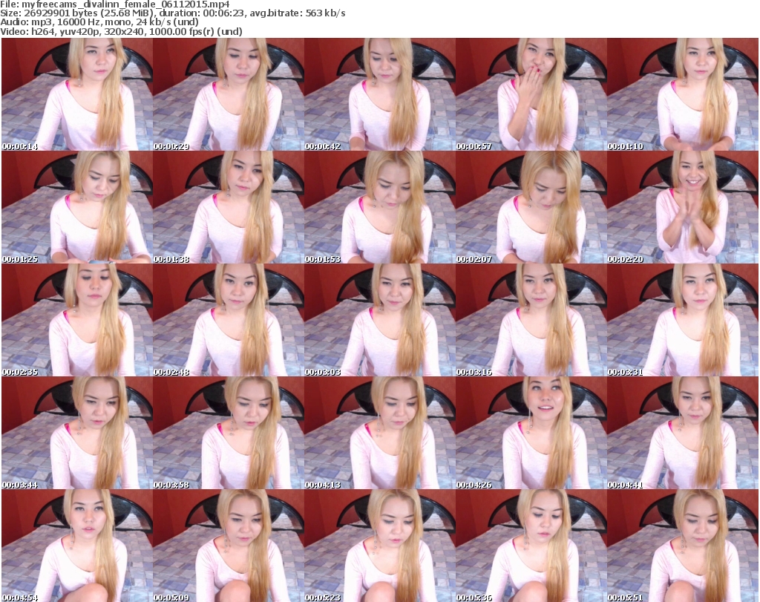
Task: Click the Video line reading h264, yuv420p
Action: [x=121, y=31]
